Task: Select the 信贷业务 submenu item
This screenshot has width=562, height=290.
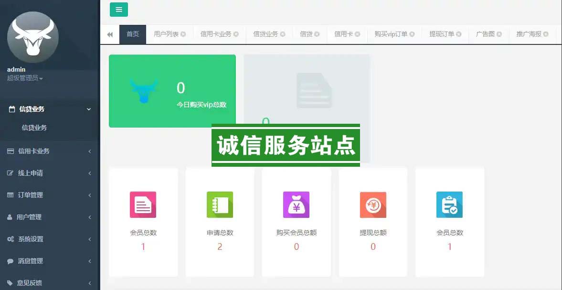Action: 34,128
